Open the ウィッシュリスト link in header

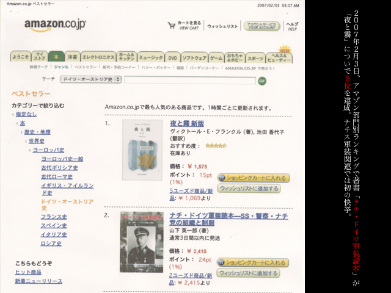pyautogui.click(x=222, y=26)
